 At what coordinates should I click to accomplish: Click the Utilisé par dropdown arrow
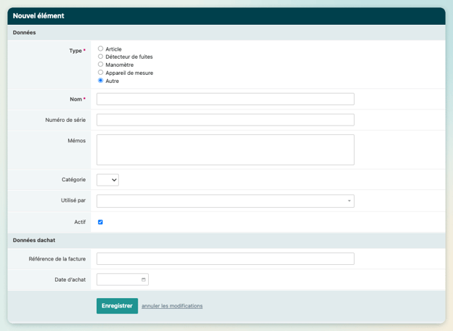point(349,201)
